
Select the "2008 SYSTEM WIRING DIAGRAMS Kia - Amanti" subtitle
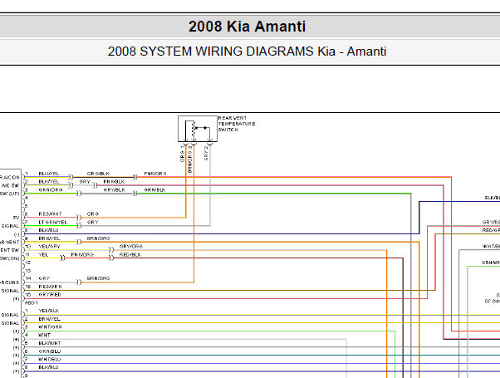coord(248,52)
